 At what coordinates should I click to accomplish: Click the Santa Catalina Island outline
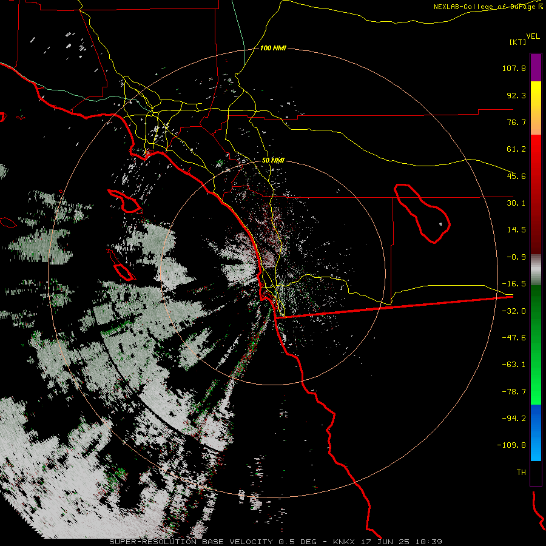126,201
